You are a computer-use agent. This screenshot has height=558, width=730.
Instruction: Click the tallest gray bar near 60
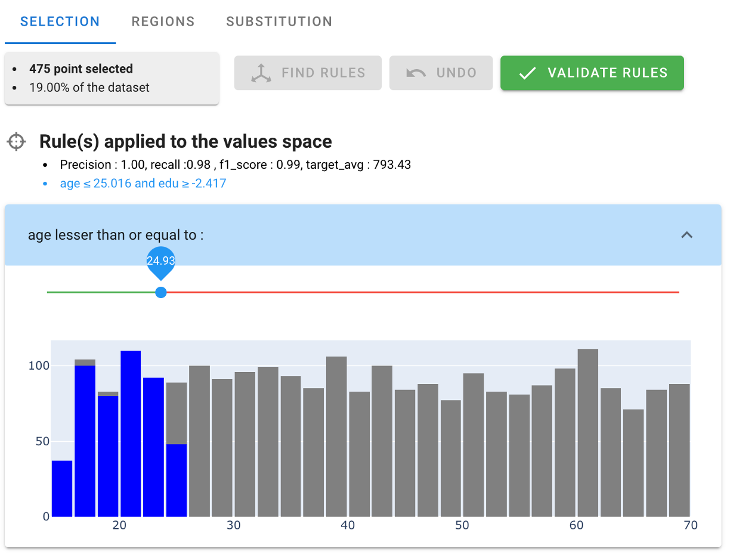(588, 433)
